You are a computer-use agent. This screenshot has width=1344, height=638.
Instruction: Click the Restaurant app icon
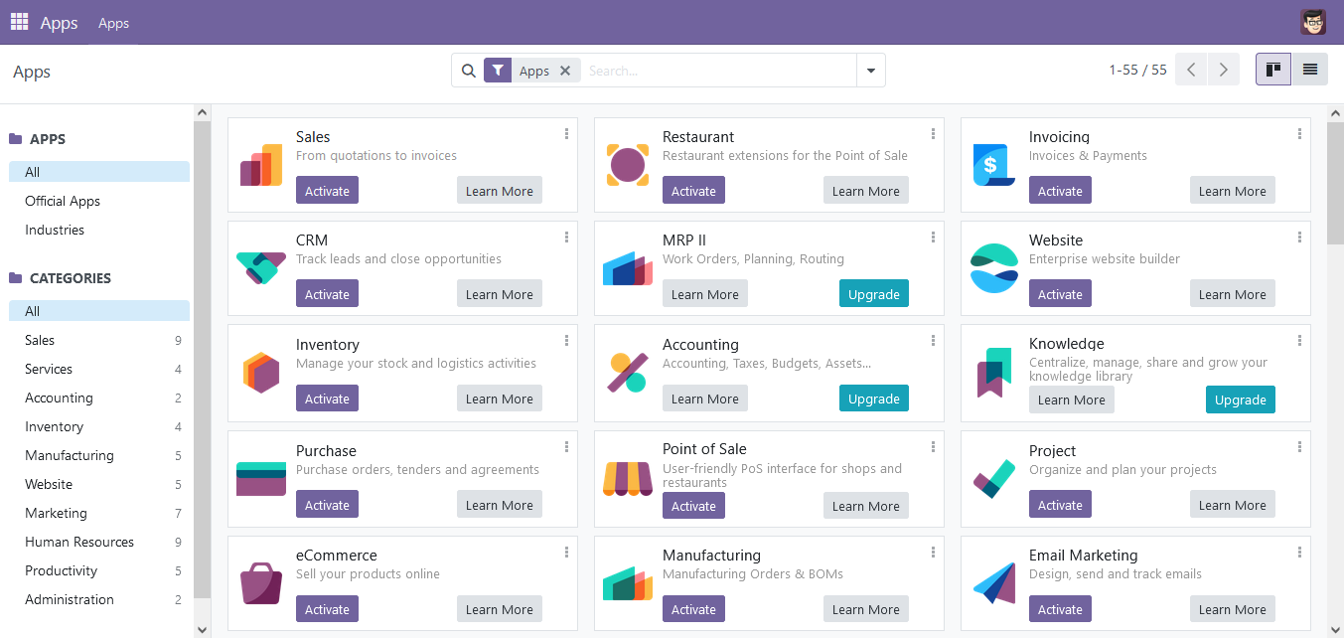(x=628, y=165)
